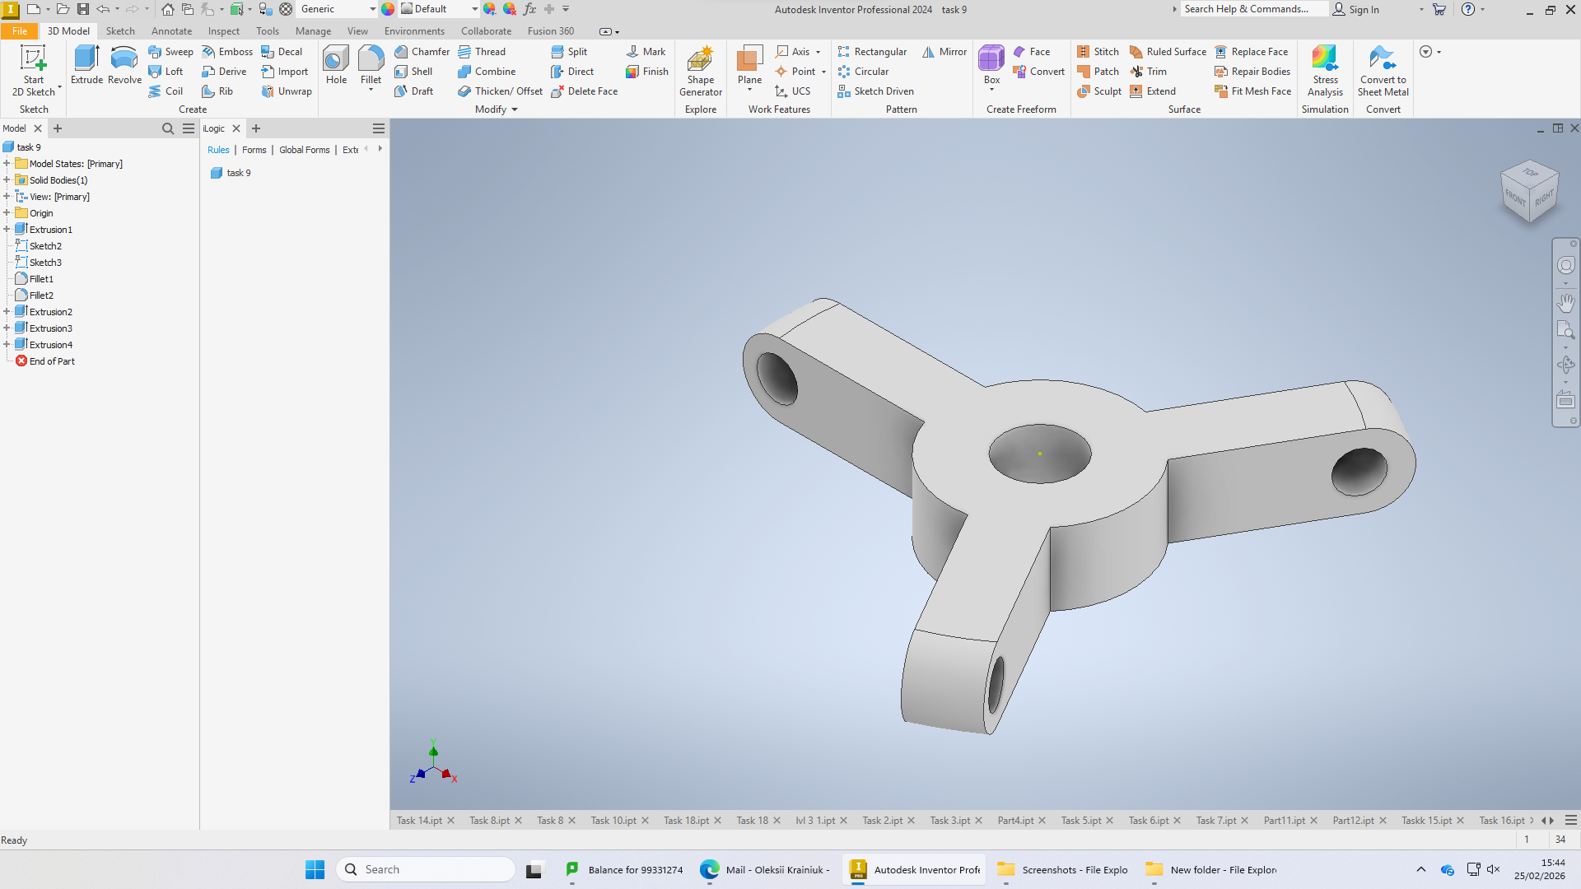Image resolution: width=1581 pixels, height=889 pixels.
Task: Expand the Model States node
Action: pos(7,164)
